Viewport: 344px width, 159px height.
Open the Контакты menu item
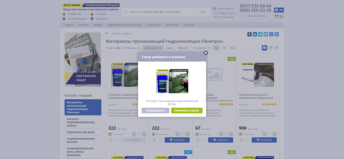point(189,25)
